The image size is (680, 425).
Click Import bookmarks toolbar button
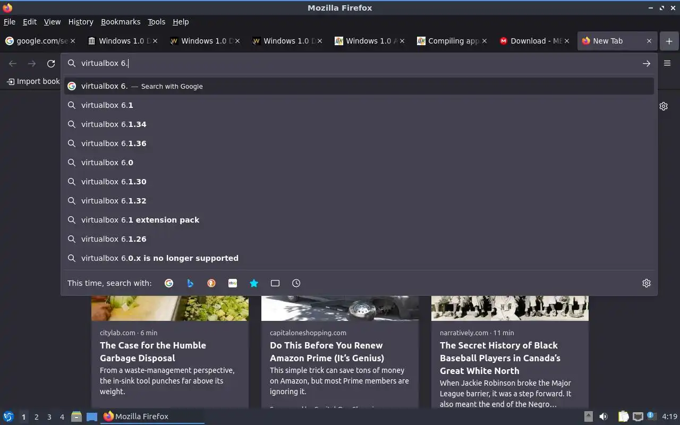coord(33,81)
